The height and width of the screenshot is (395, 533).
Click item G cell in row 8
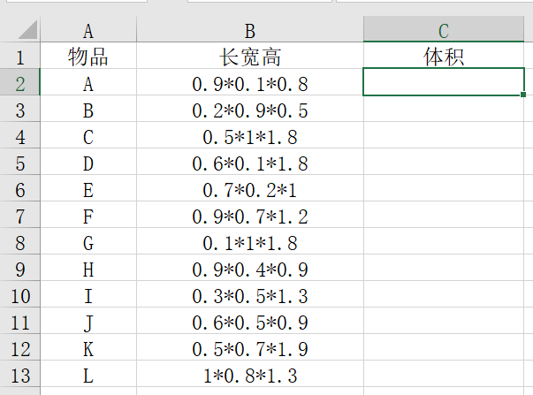click(x=88, y=241)
